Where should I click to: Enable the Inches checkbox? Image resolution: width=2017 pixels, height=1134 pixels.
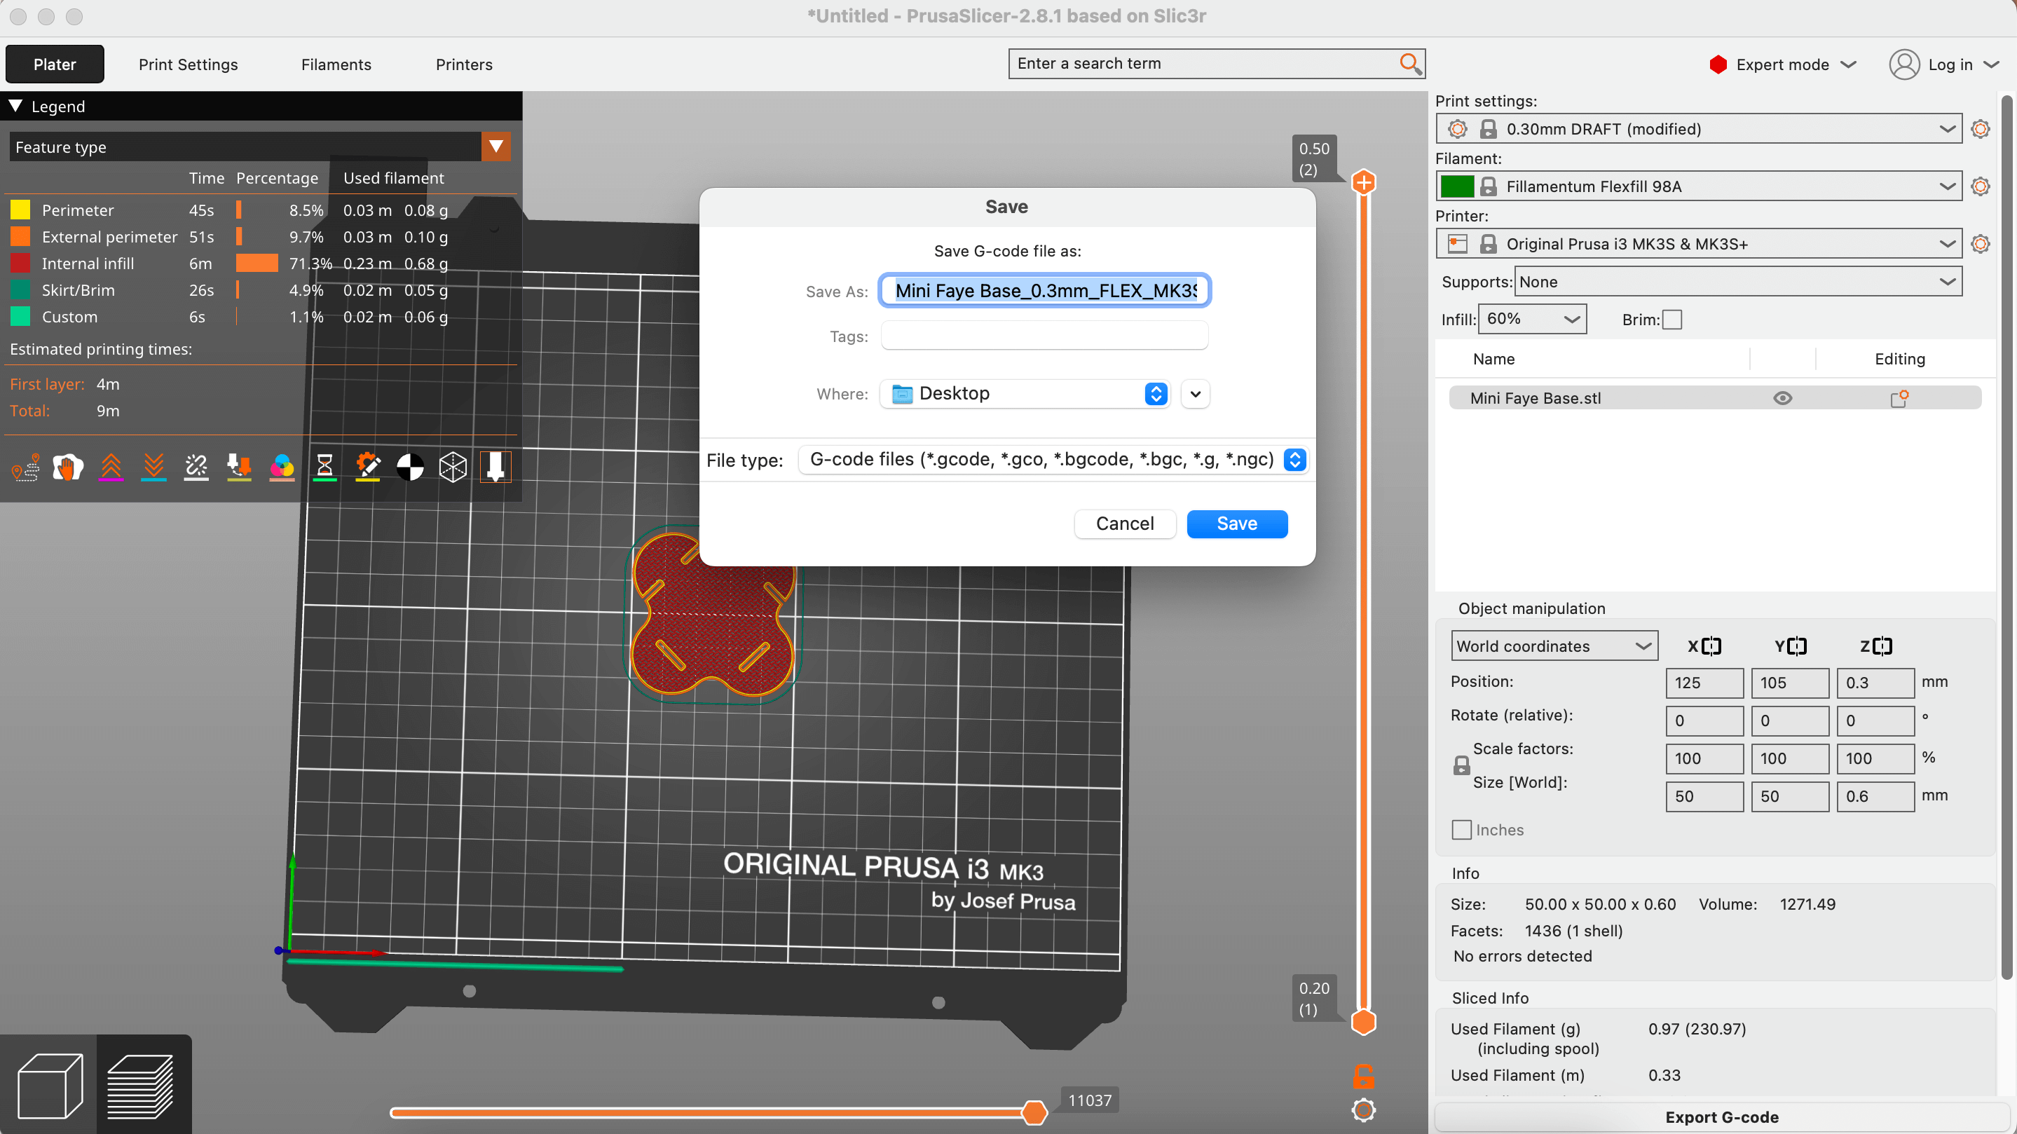coord(1461,829)
